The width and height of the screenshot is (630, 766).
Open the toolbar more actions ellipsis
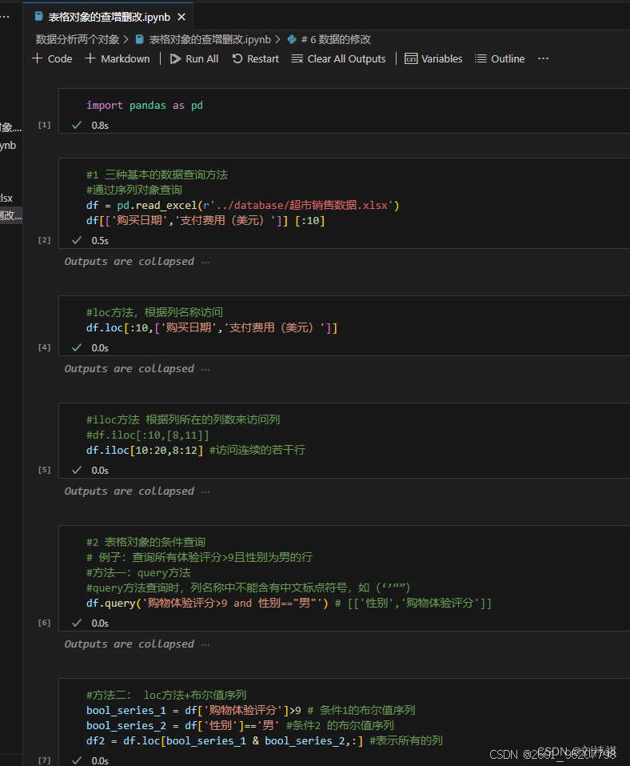(543, 58)
